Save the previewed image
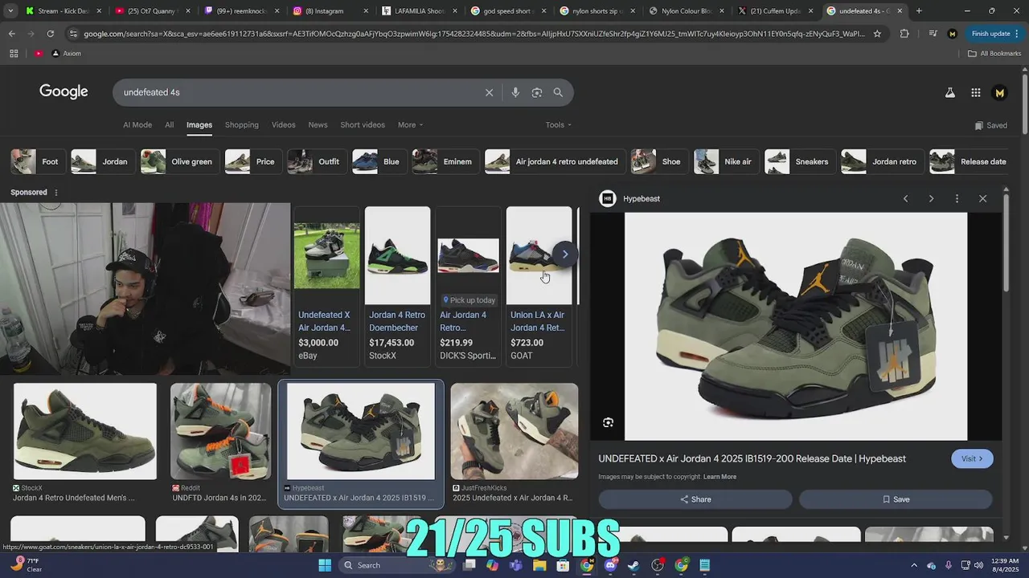The width and height of the screenshot is (1029, 578). 896,499
